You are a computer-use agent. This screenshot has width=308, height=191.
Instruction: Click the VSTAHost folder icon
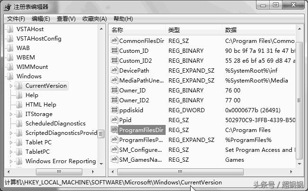[x=10, y=29]
